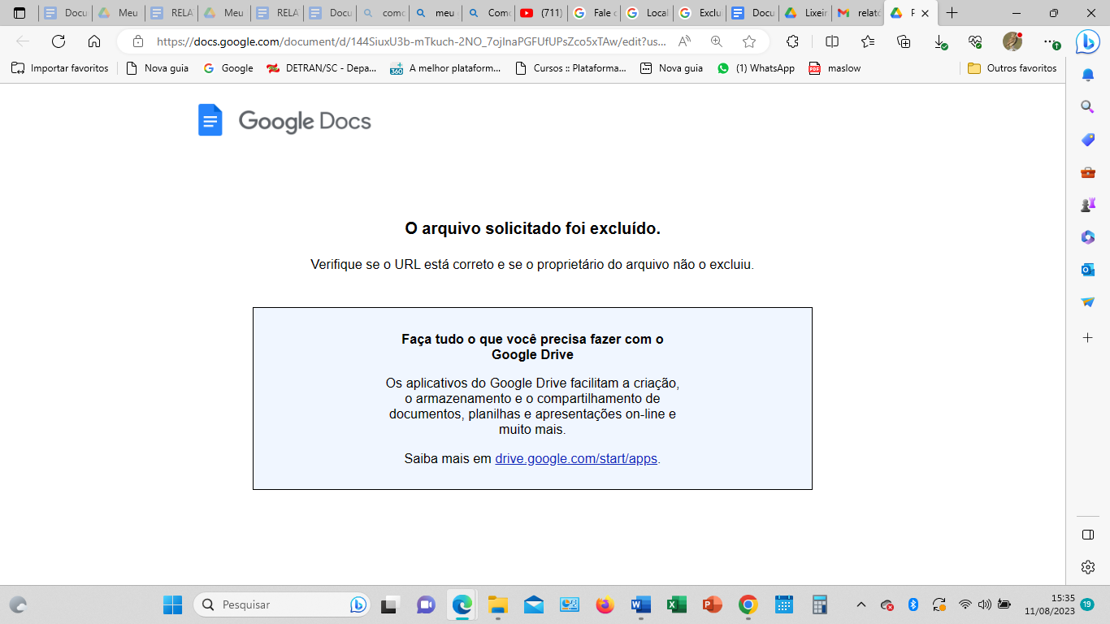Switch to the 'Exclu' Google tab
Screen dimensions: 1110x624
click(x=700, y=13)
